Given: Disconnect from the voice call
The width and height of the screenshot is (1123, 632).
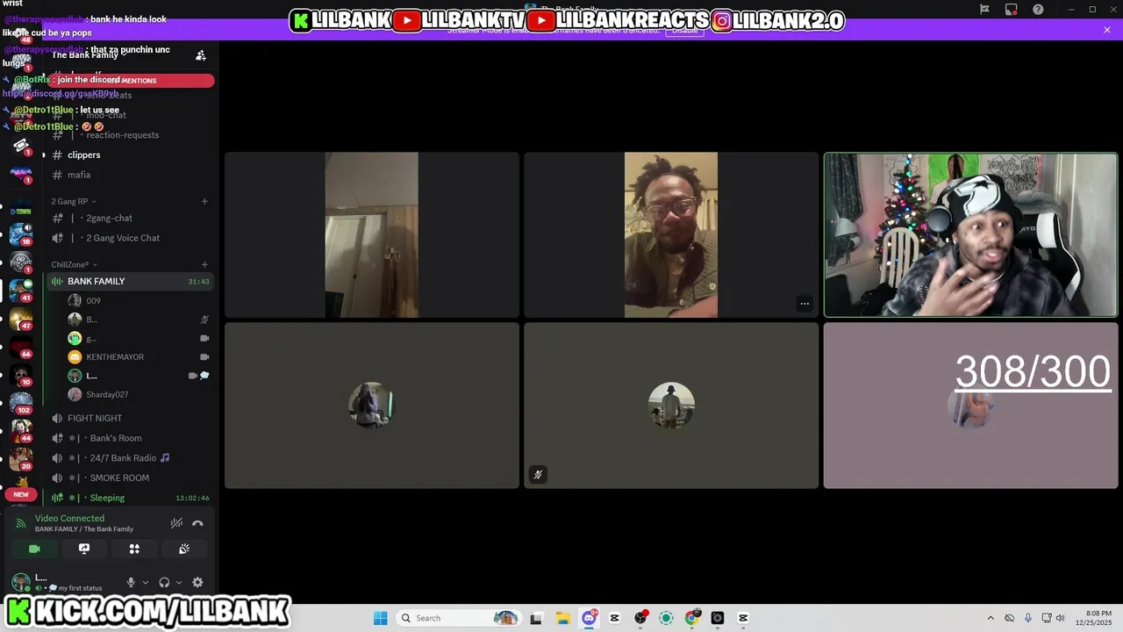Looking at the screenshot, I should (197, 523).
